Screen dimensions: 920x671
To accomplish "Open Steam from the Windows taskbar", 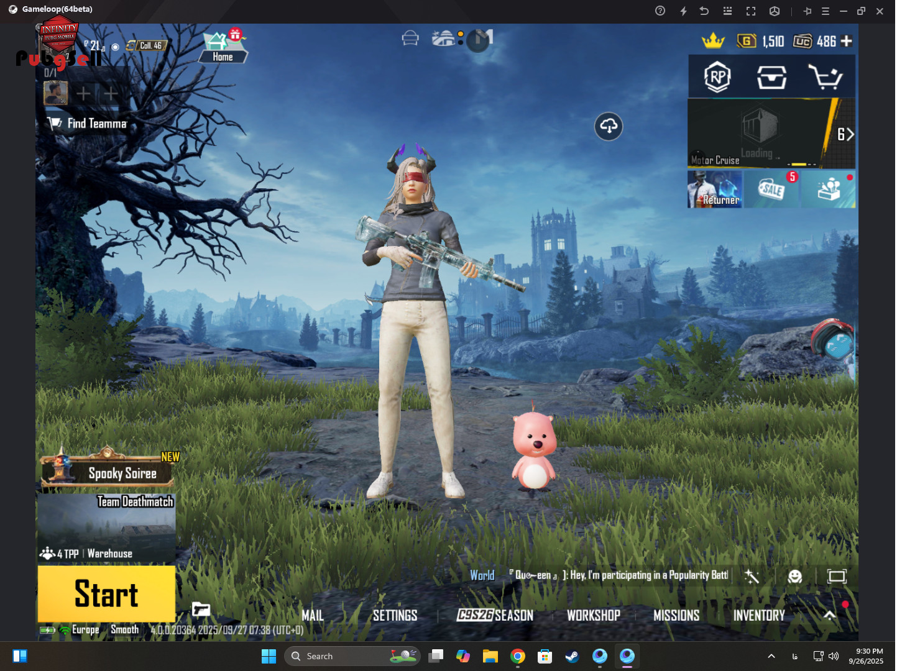I will [x=572, y=656].
